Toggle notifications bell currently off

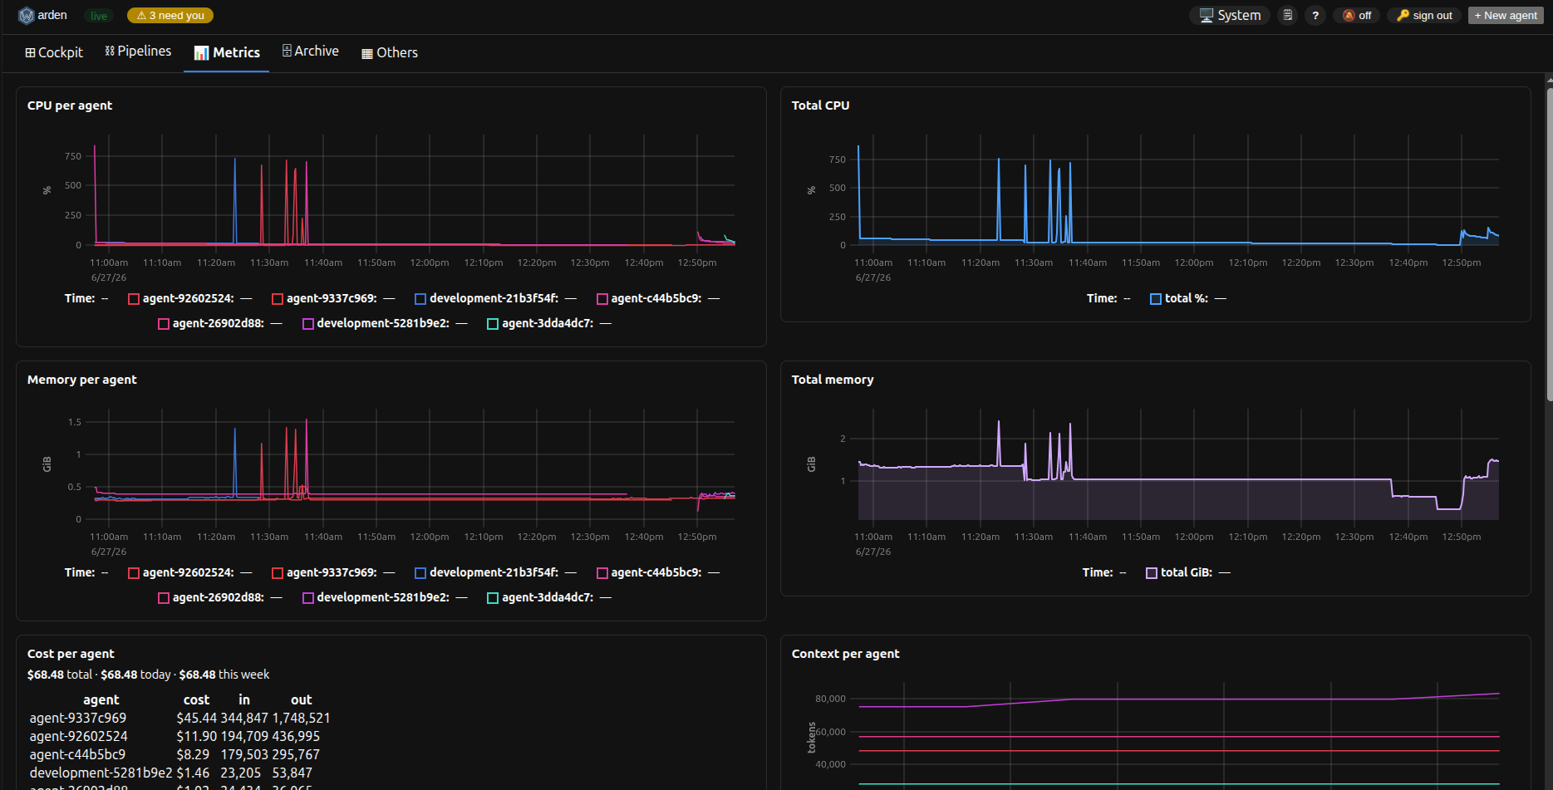pos(1357,15)
